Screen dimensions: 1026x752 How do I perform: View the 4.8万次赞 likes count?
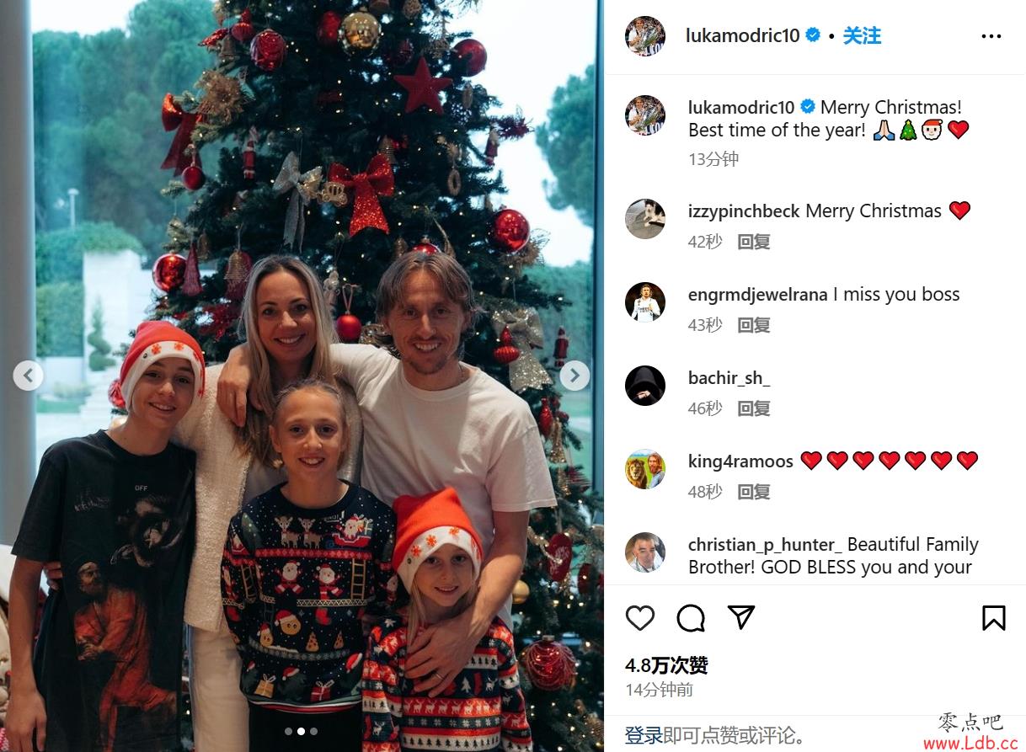666,665
